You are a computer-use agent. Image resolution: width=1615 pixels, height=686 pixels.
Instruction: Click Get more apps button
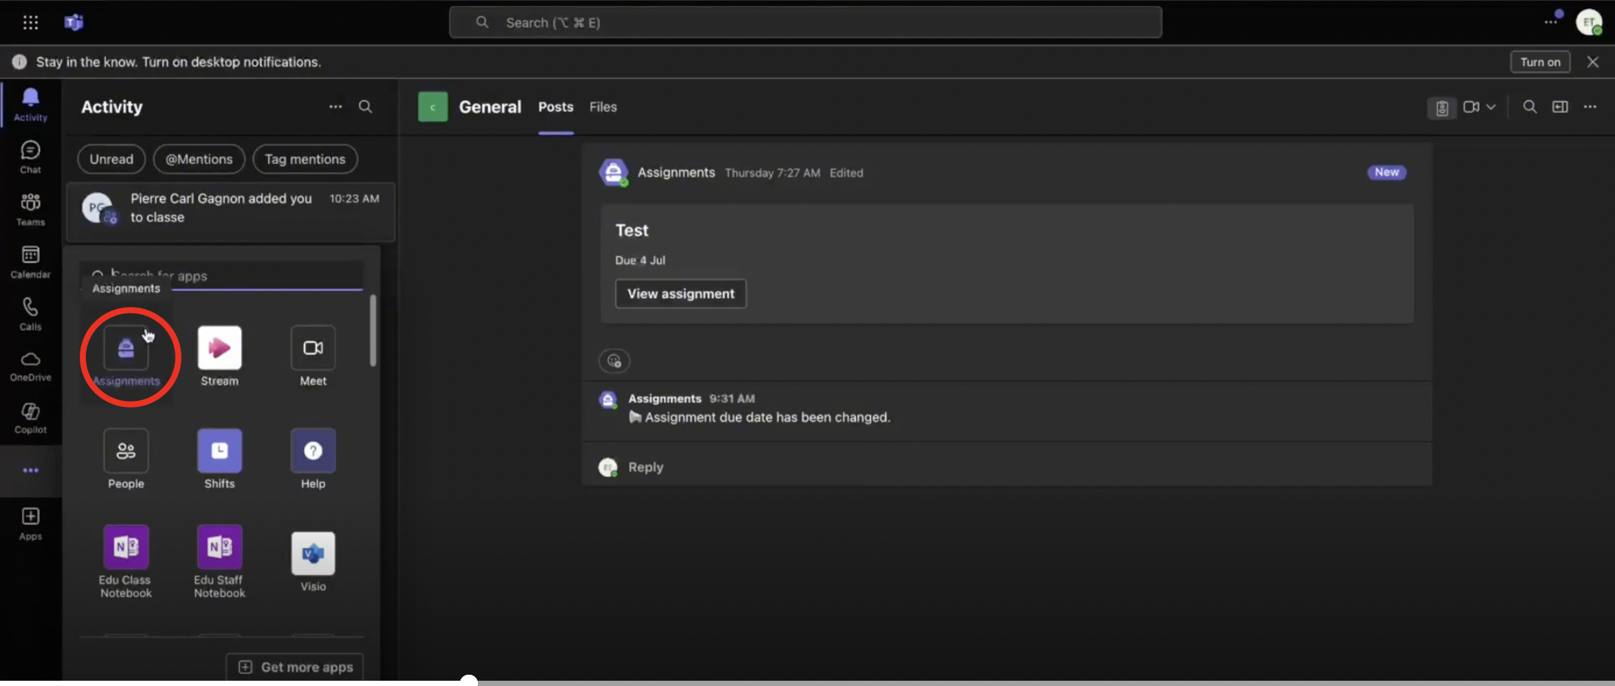pos(295,666)
